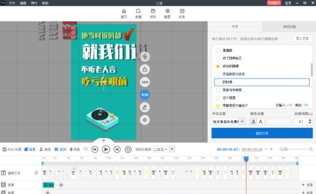Viewport: 316px width, 194px height.
Task: Open the 编辑 menu
Action: (x=23, y=3)
